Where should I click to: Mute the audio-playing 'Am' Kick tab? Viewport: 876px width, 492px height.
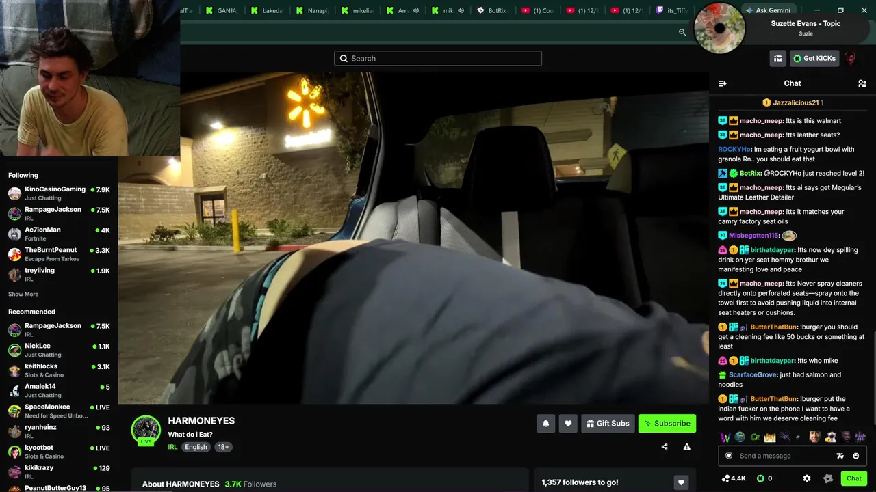click(415, 10)
